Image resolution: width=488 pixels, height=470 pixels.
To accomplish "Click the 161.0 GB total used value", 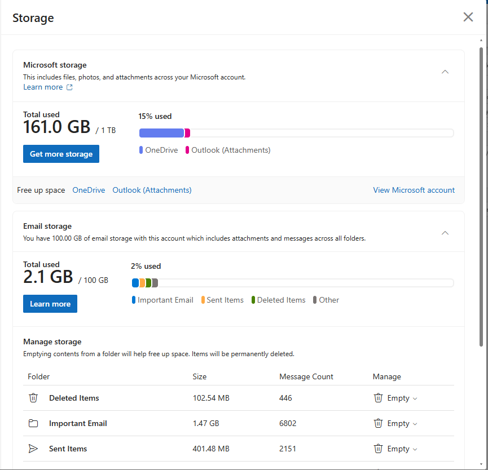I will (x=57, y=127).
